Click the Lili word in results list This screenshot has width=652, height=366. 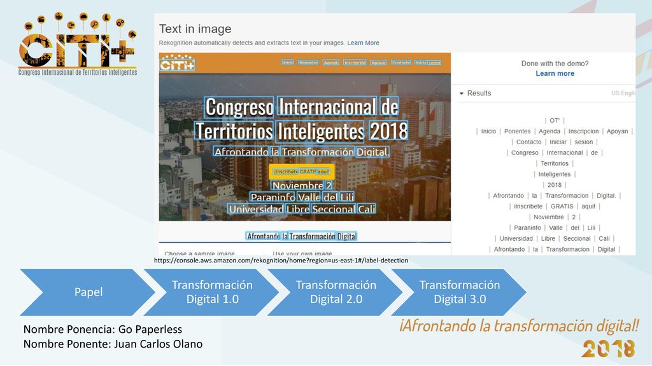coord(592,228)
